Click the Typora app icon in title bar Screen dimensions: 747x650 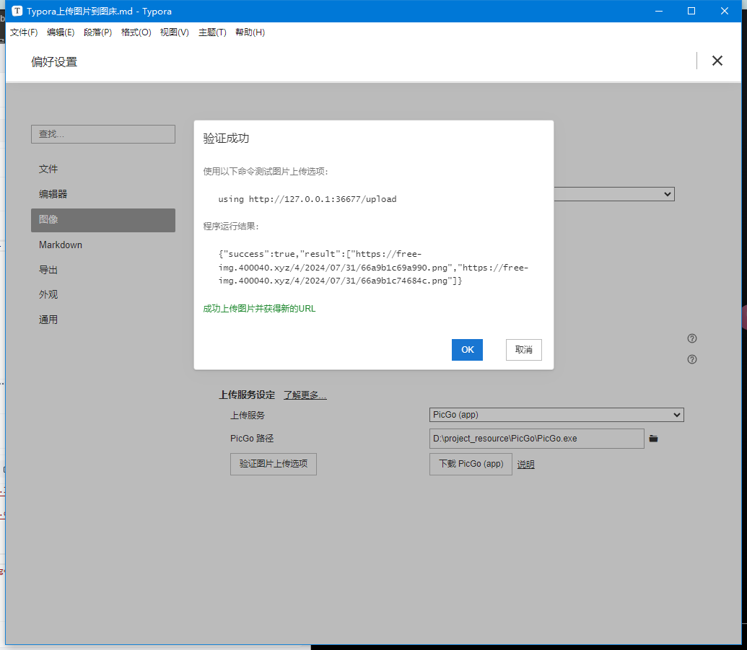(x=17, y=11)
